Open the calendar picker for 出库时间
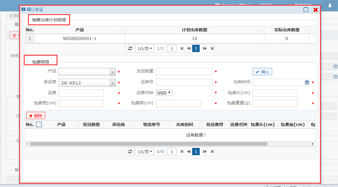338x187 pixels. [x=307, y=82]
